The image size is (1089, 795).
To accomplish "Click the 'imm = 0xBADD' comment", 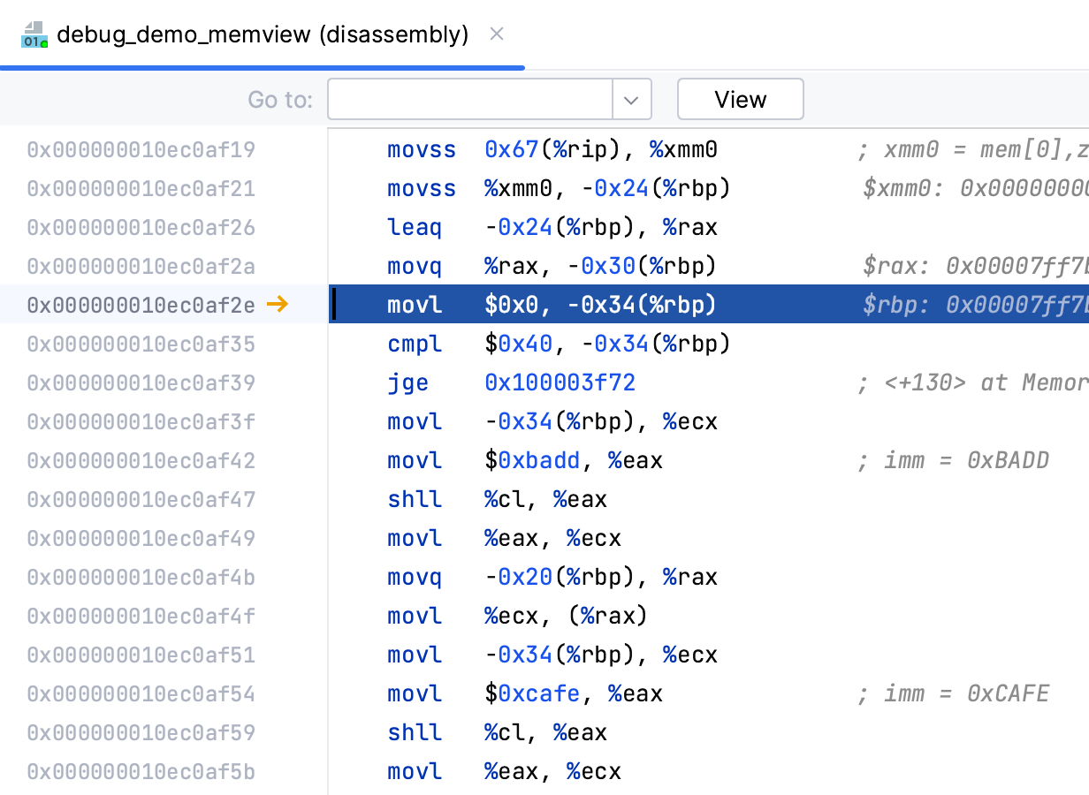I will click(953, 460).
